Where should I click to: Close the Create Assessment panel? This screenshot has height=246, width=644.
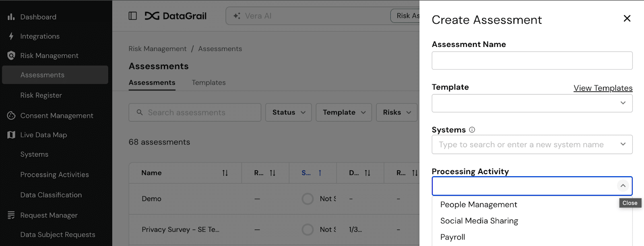[627, 18]
